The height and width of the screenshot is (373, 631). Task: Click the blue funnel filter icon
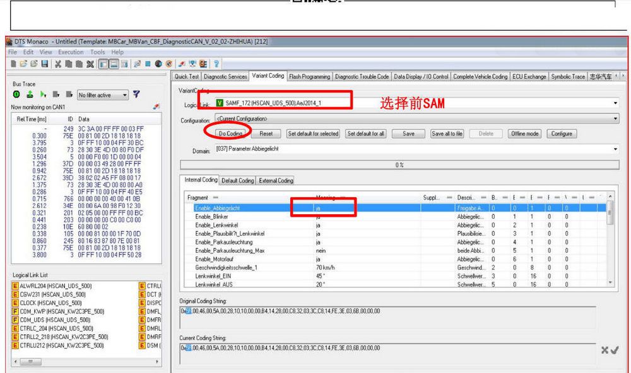coord(136,95)
